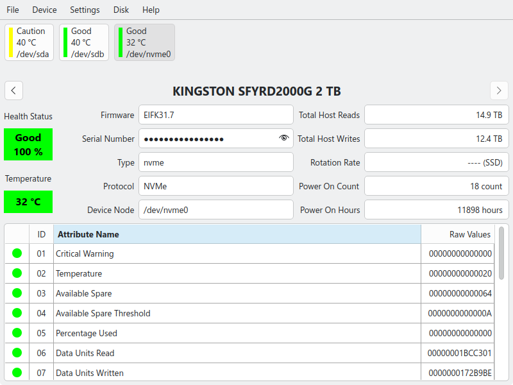Click green status dot for Percentage Used
The image size is (513, 385).
(17, 333)
